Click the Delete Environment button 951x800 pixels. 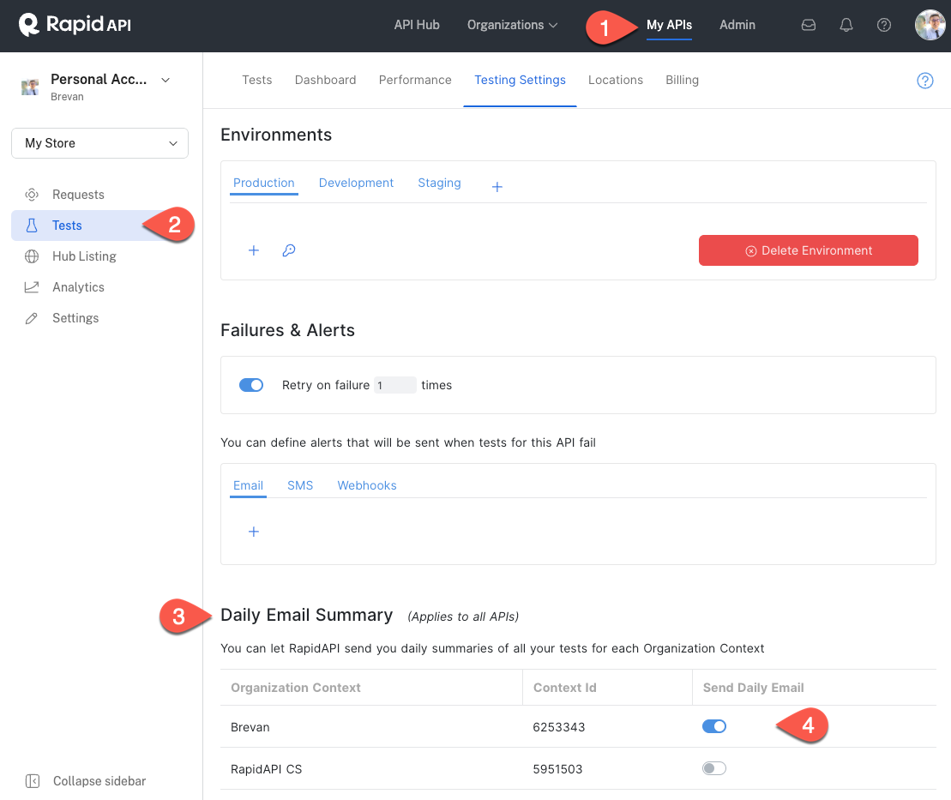coord(808,250)
